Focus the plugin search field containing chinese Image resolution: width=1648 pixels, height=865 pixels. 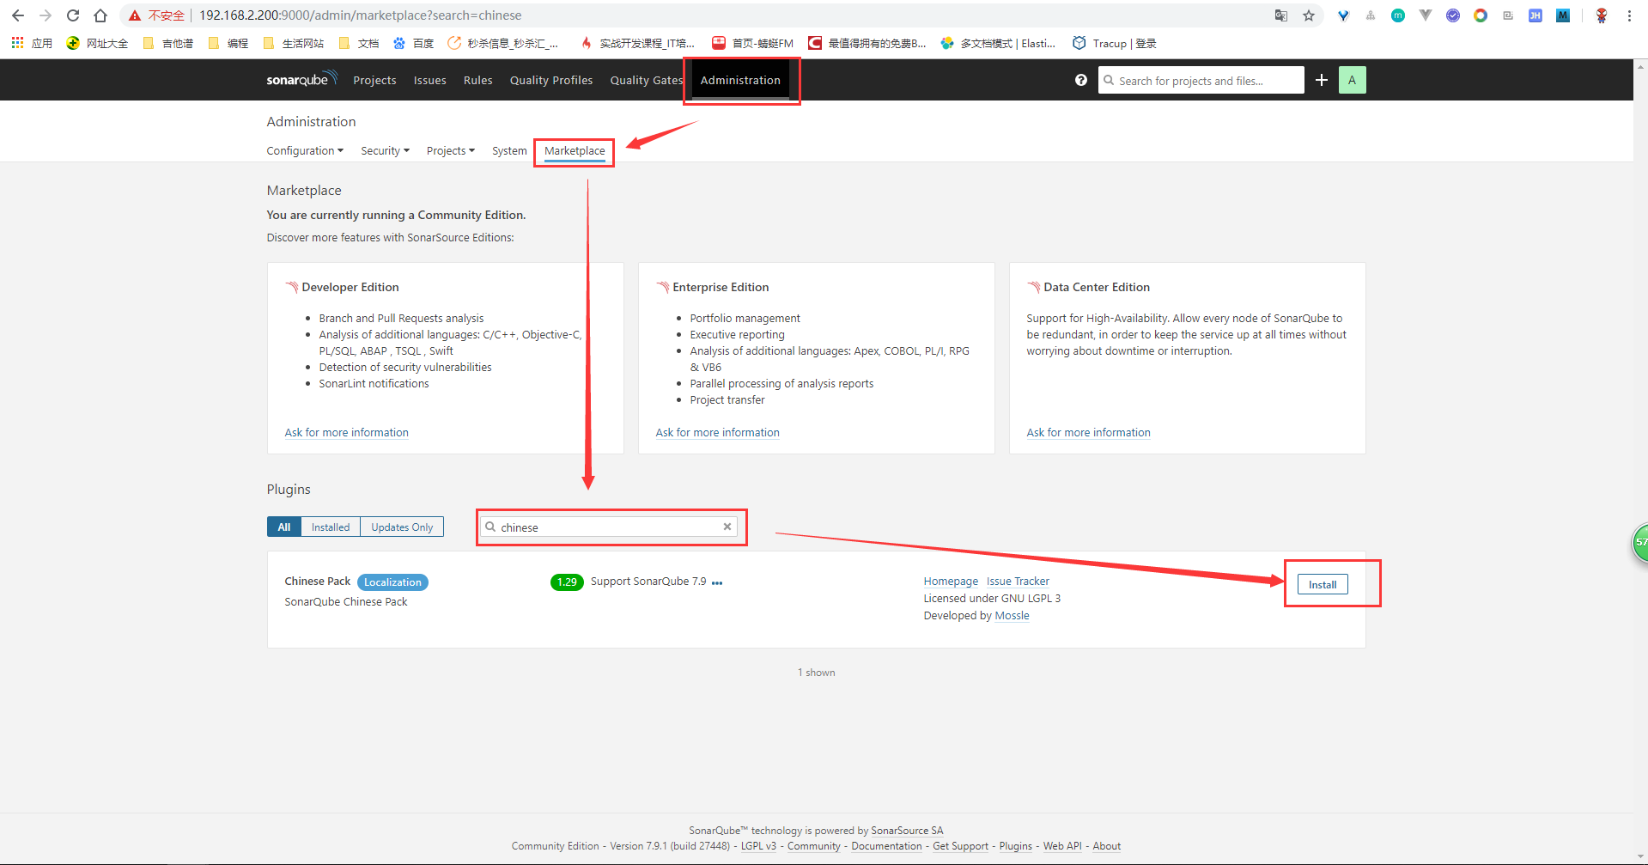[609, 527]
